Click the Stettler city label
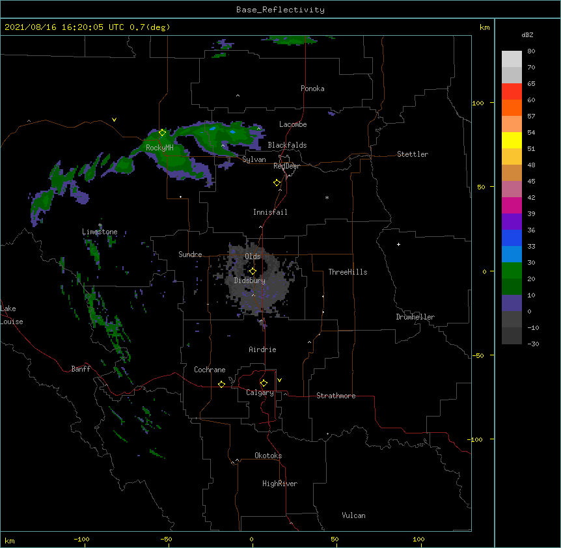The height and width of the screenshot is (548, 561). pos(413,154)
